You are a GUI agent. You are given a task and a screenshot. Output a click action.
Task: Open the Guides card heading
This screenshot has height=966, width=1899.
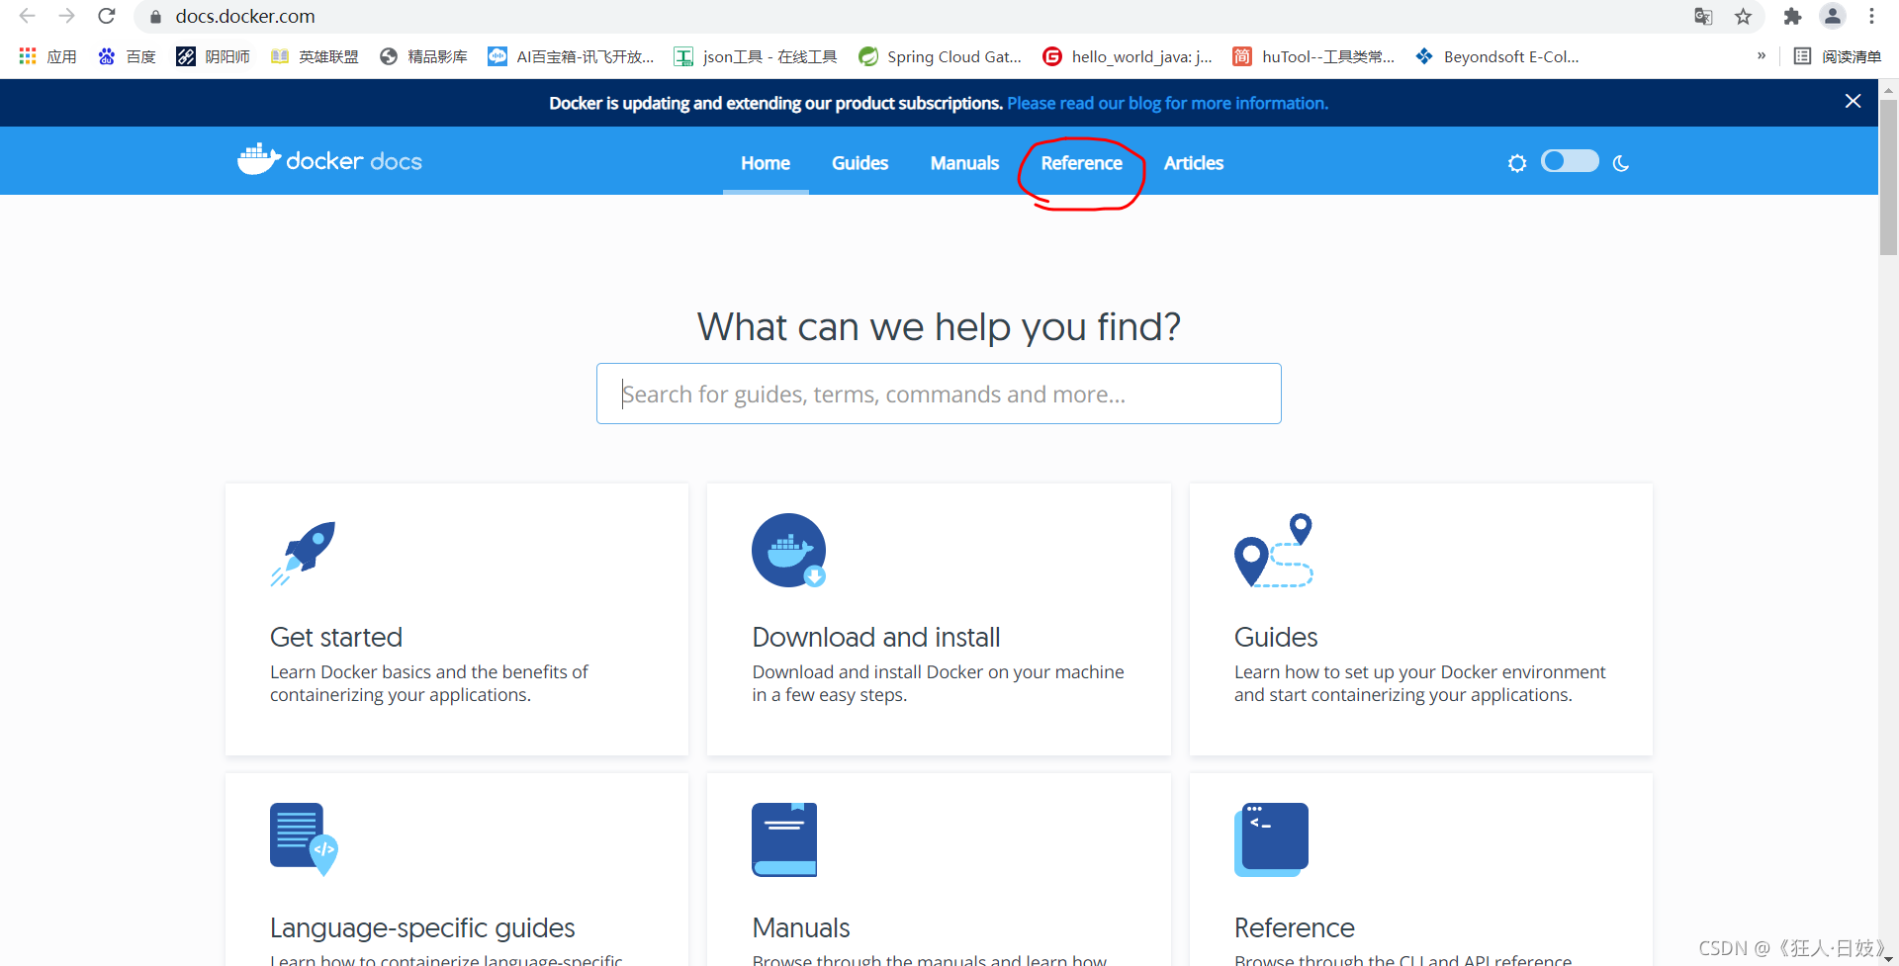point(1276,637)
